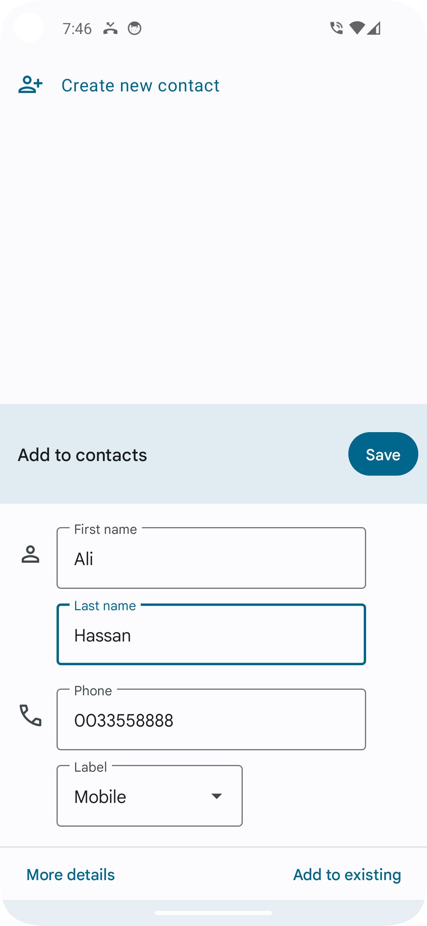Choose Add to existing contact

(x=347, y=875)
